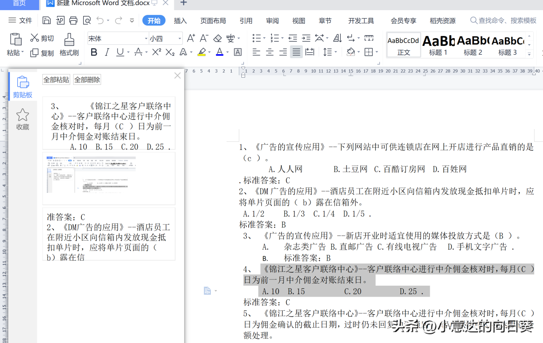
Task: Click the subscript X₂ icon
Action: [x=170, y=52]
